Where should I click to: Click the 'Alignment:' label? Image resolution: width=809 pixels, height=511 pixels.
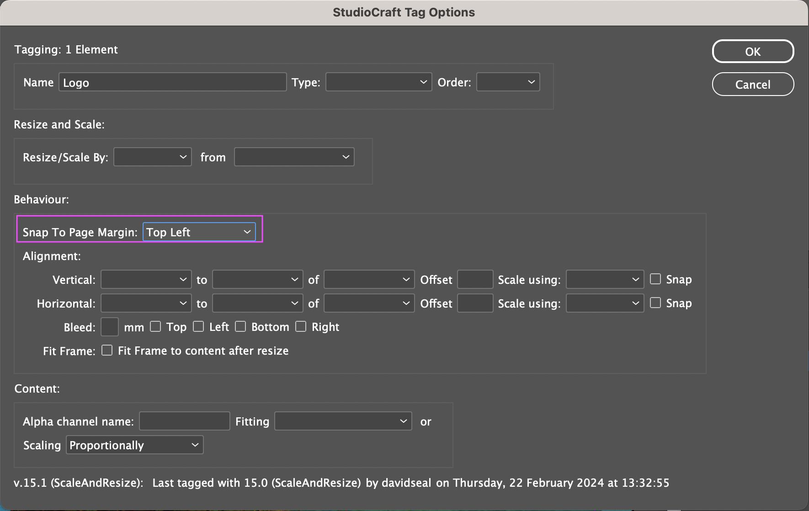point(52,256)
